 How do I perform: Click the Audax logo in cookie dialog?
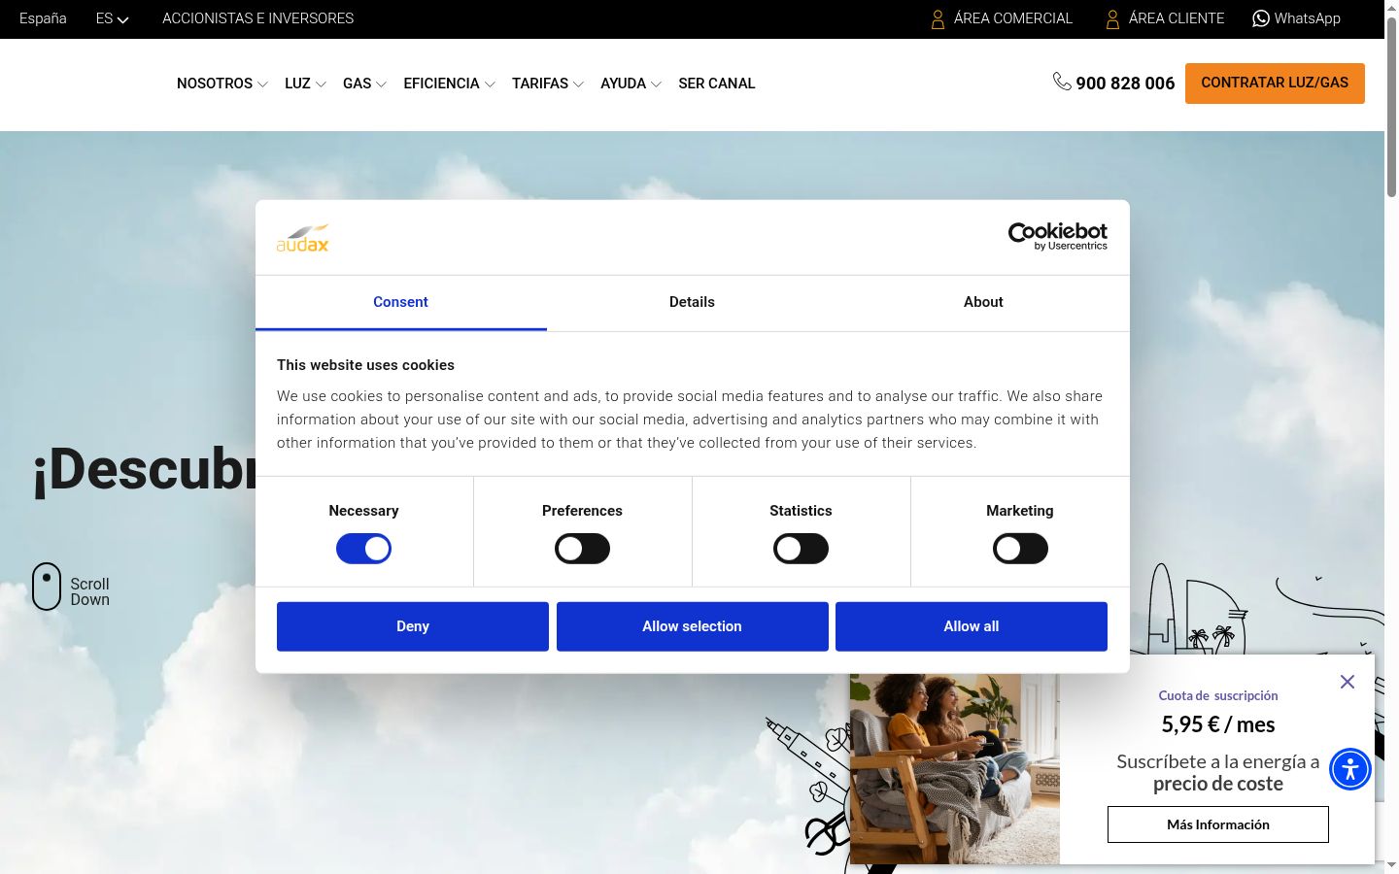pos(303,239)
